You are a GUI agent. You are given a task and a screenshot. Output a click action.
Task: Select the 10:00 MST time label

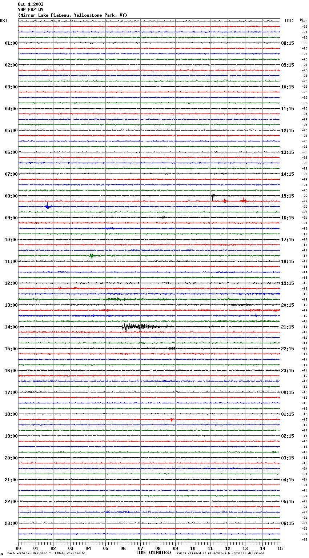[11, 240]
